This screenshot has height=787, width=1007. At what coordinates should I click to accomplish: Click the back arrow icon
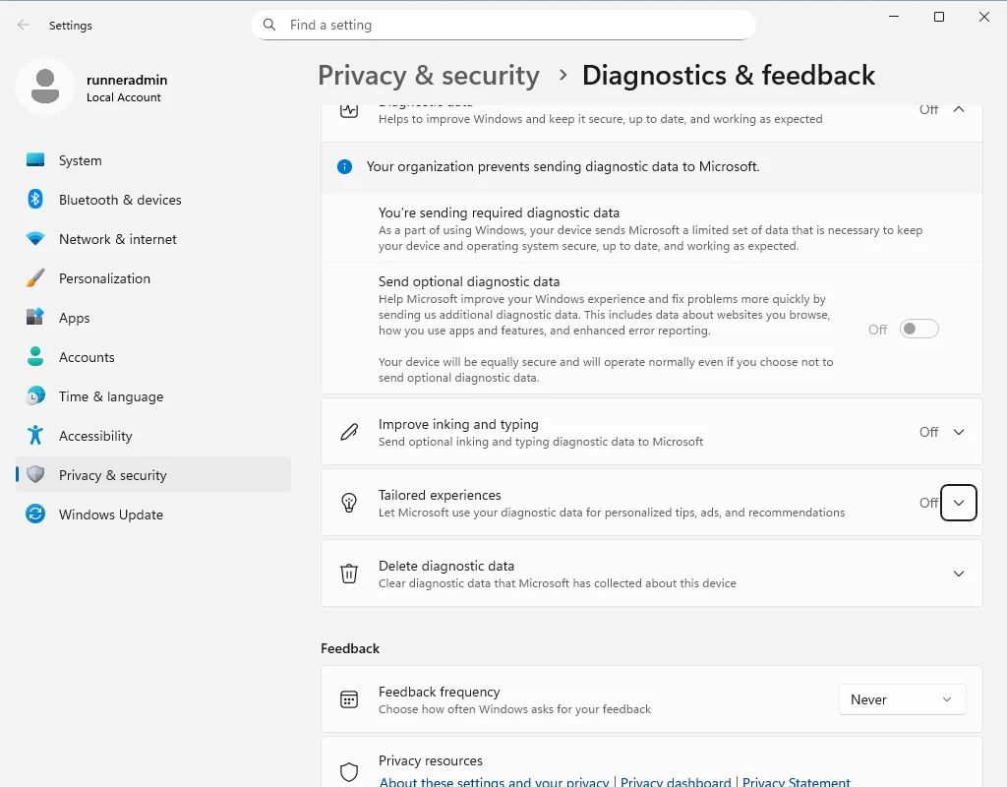[24, 25]
